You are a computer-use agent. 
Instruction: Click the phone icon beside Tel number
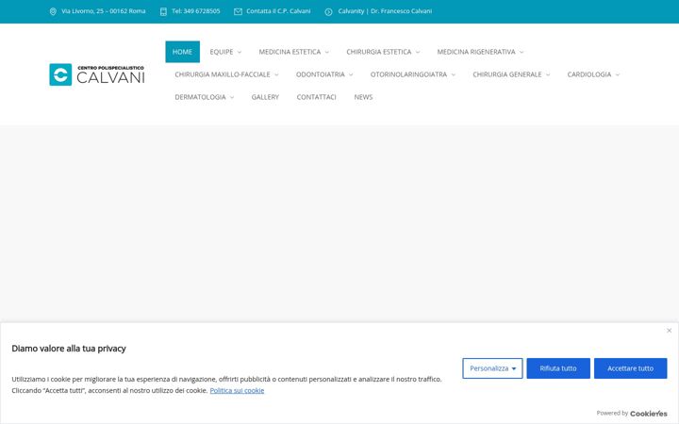[x=163, y=11]
